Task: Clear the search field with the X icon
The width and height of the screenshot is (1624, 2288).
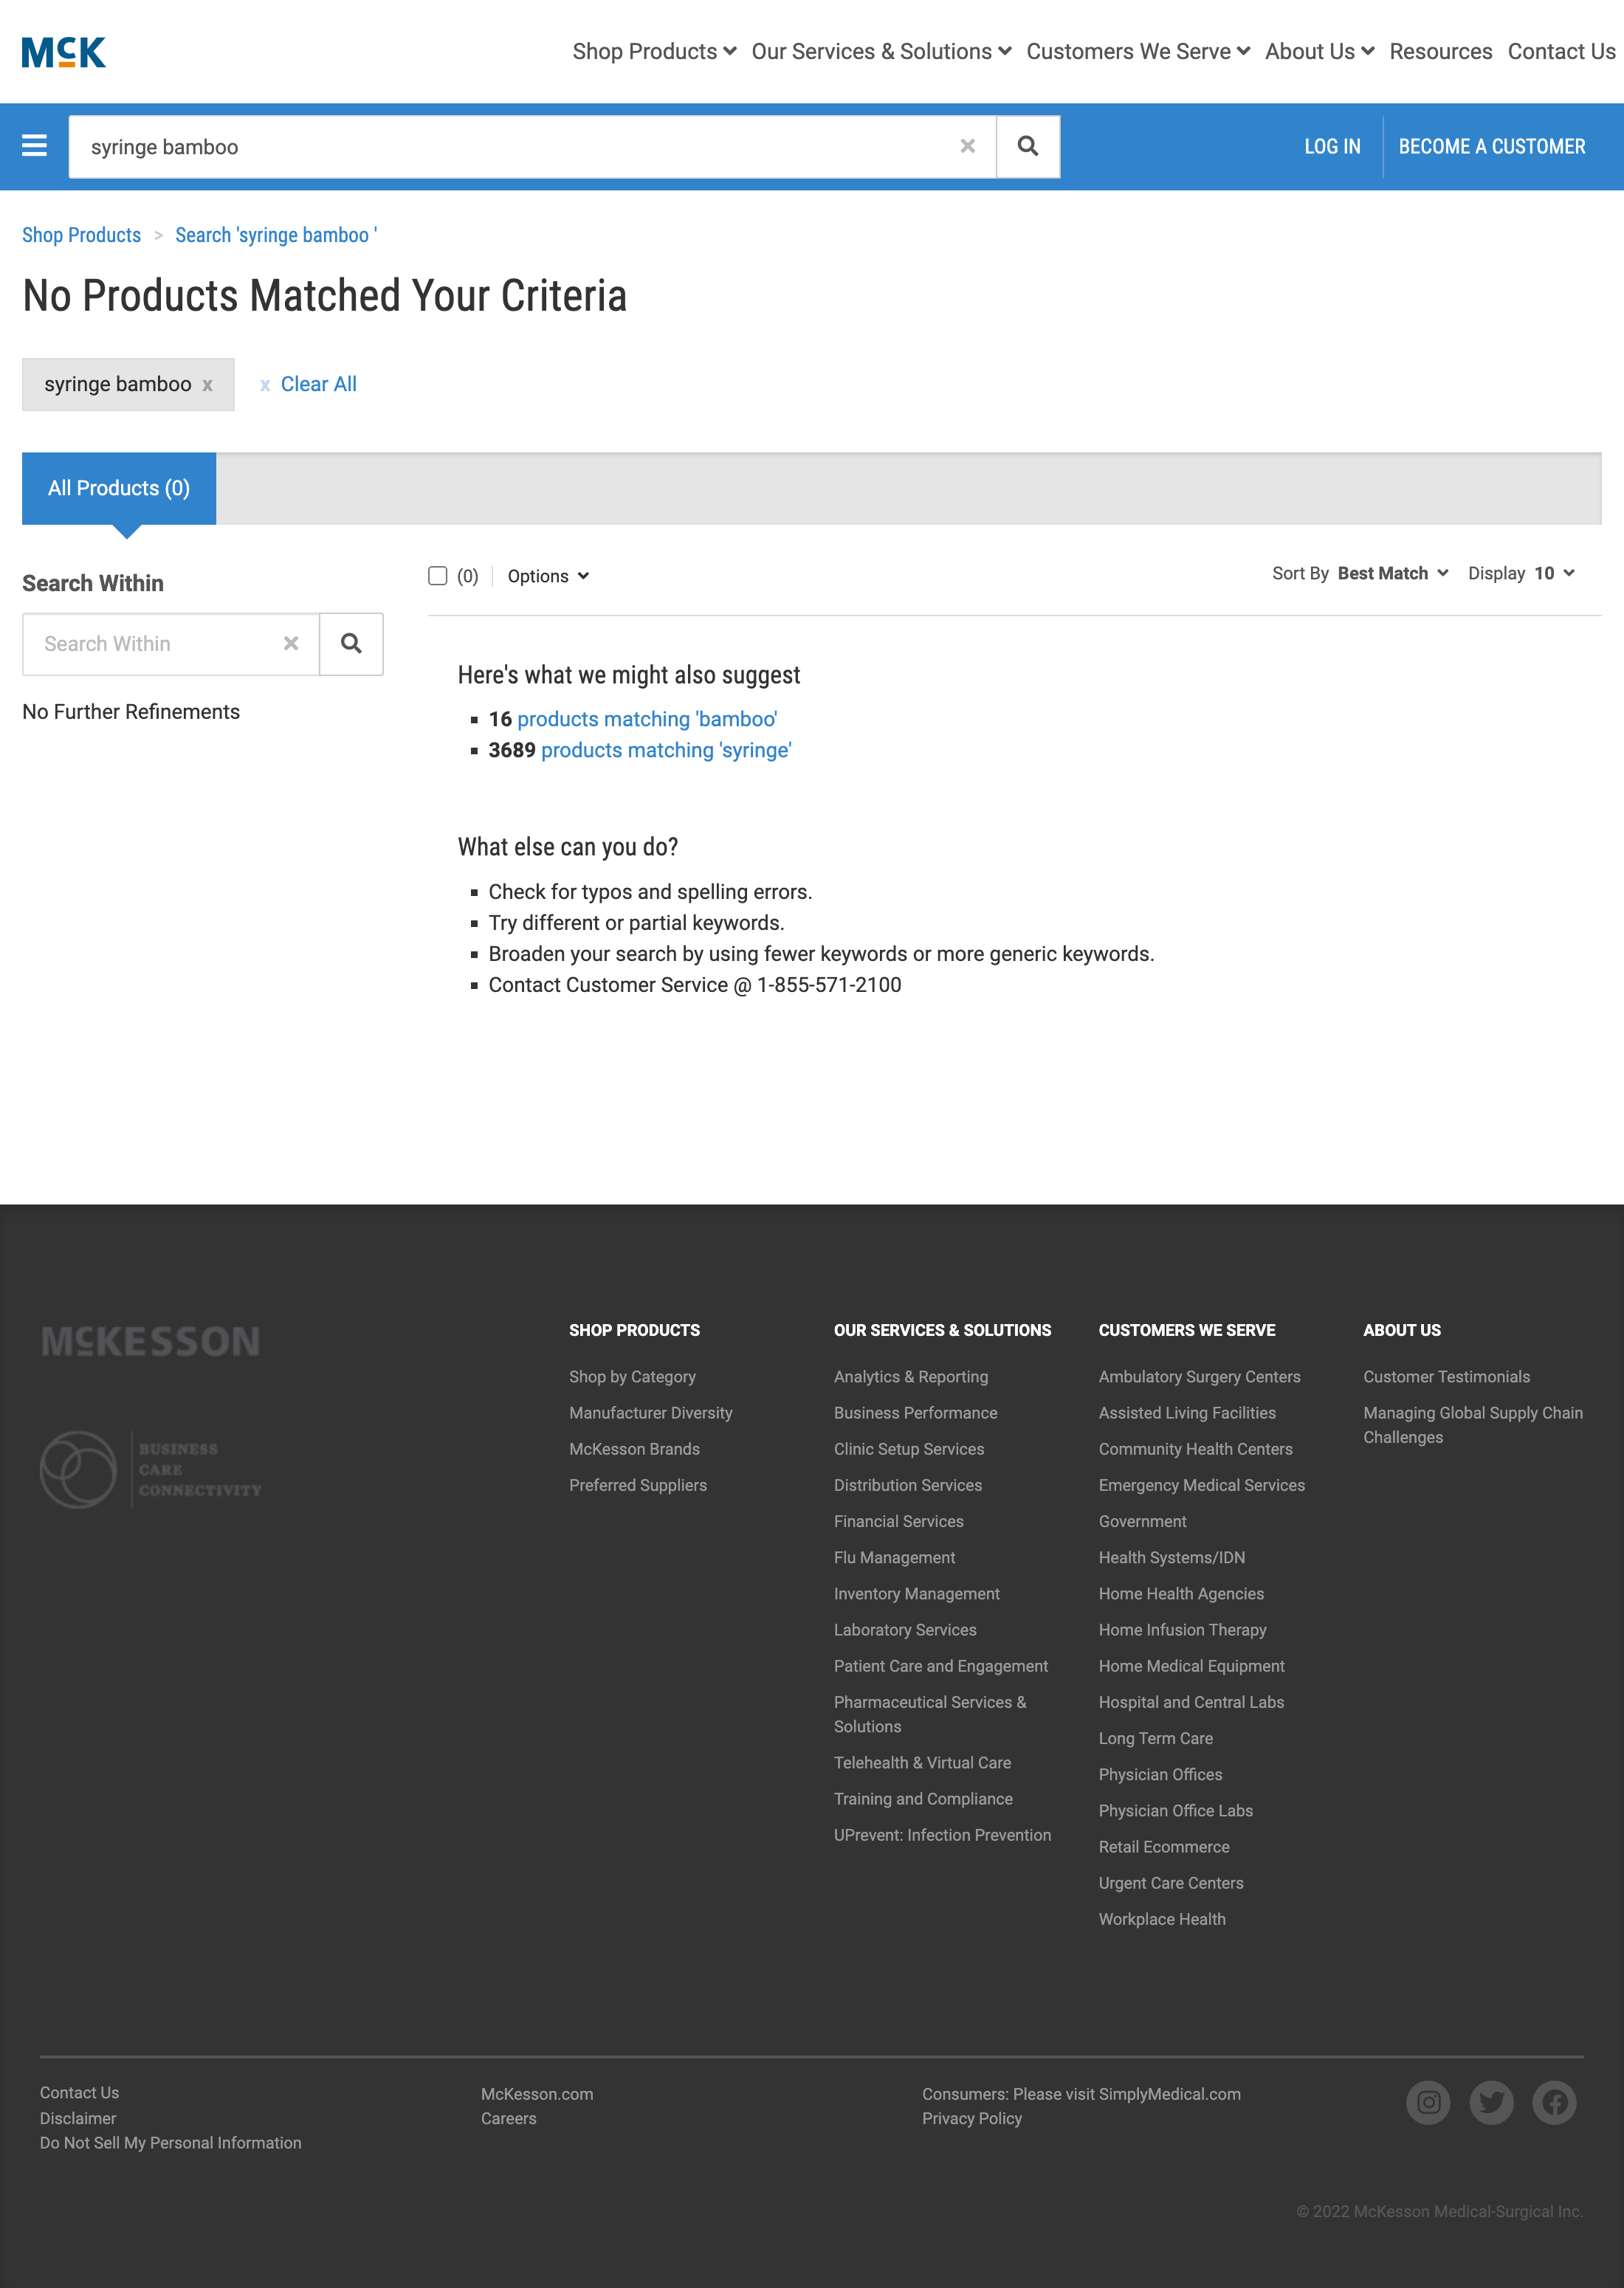Action: tap(966, 146)
